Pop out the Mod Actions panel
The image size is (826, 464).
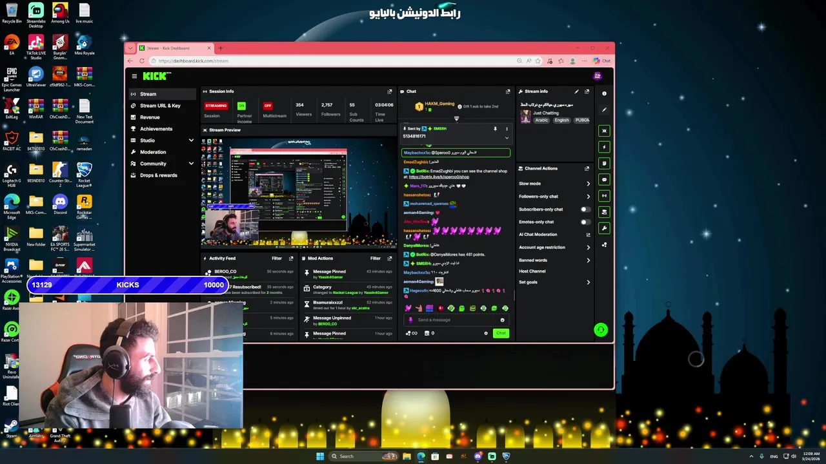click(x=389, y=258)
